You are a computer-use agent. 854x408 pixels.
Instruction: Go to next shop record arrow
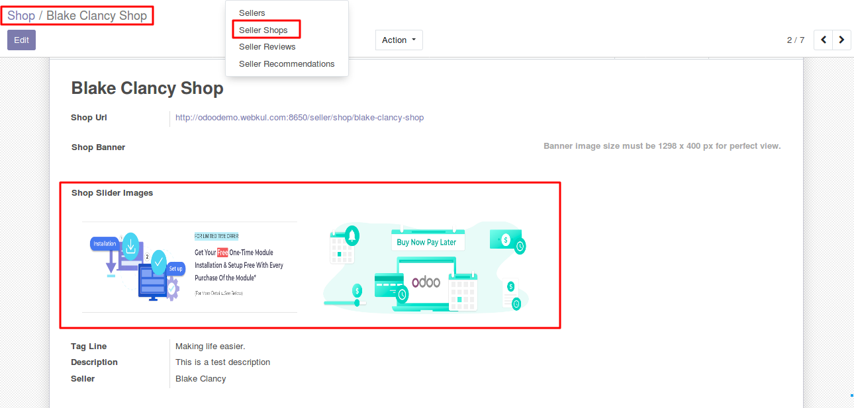tap(841, 40)
